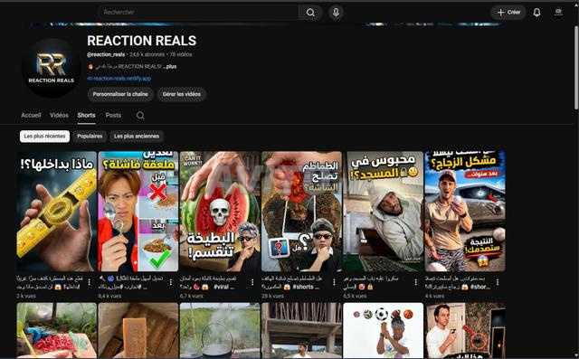Open options menu for 6,7 k vues short

coord(252,282)
